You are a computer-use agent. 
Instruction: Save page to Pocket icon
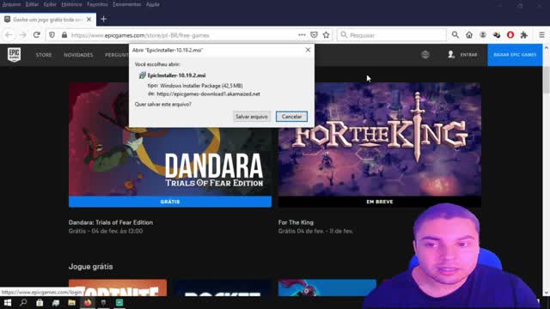314,35
